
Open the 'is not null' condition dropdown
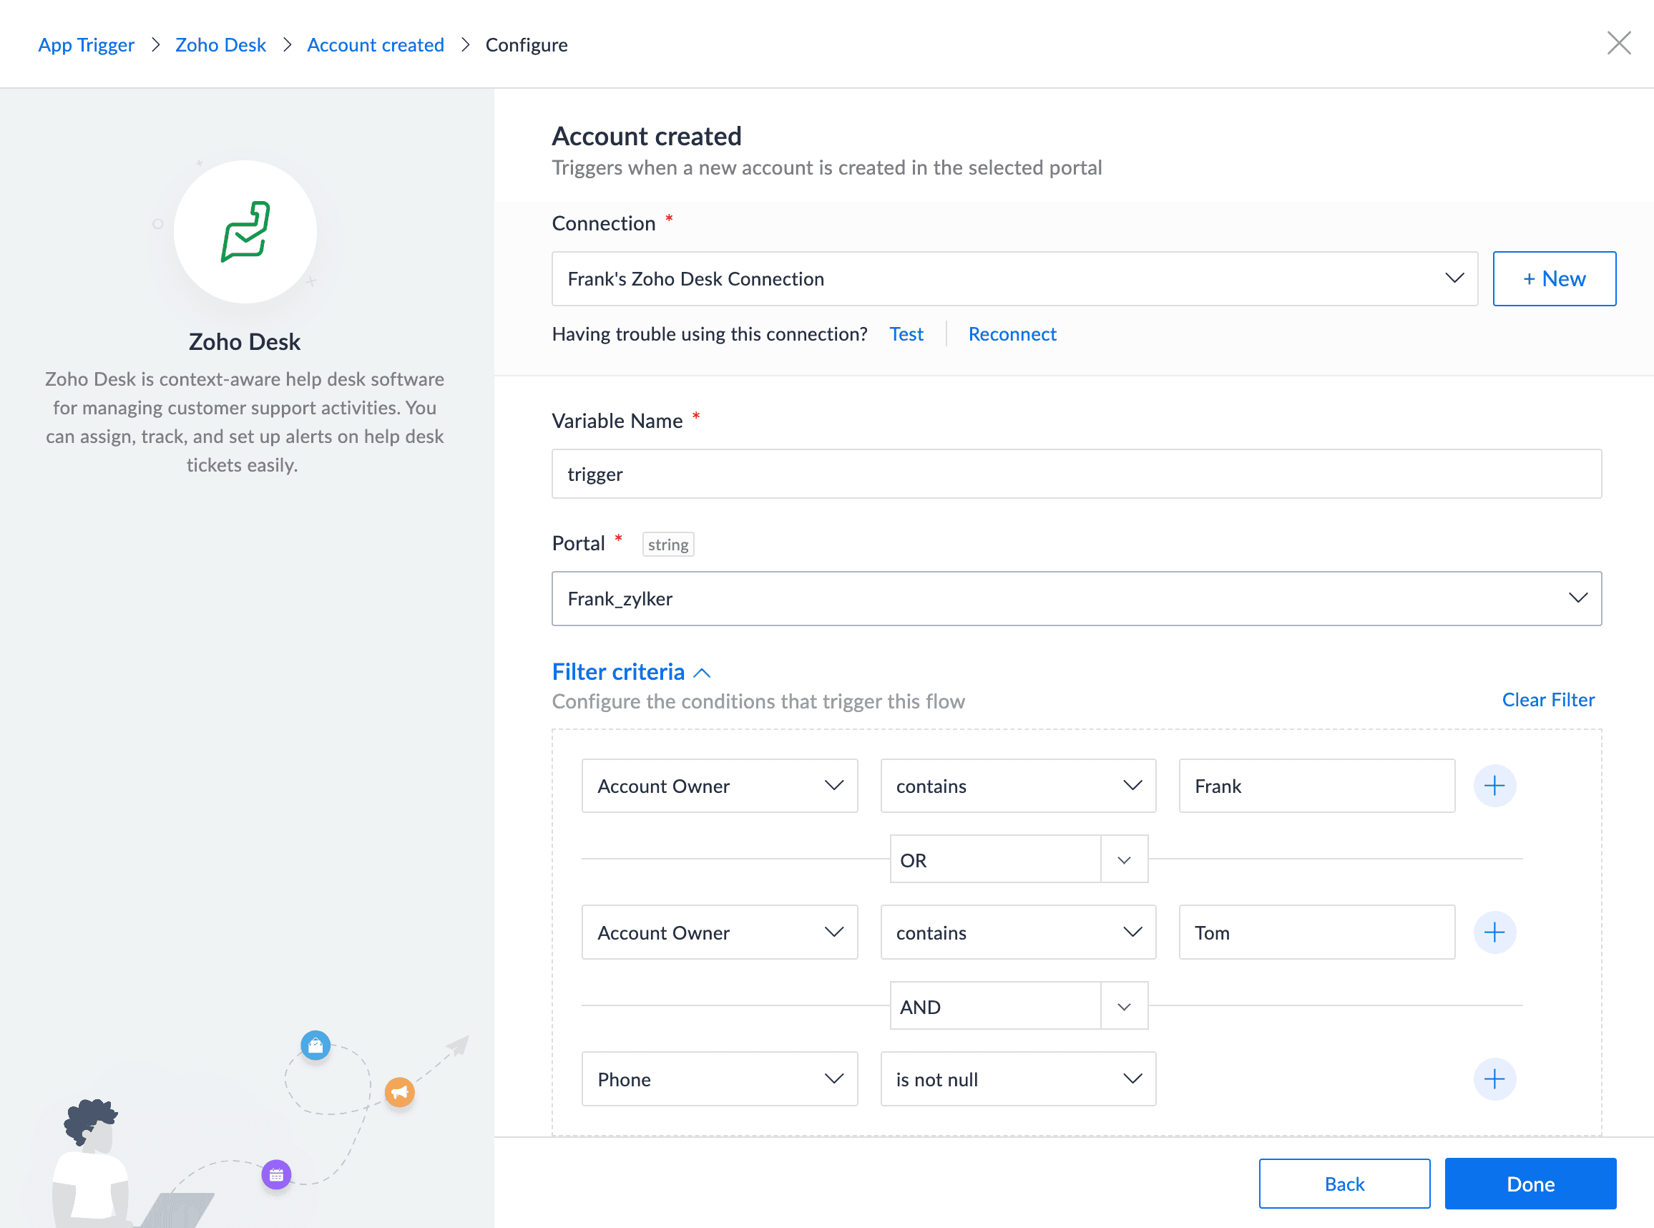1017,1078
